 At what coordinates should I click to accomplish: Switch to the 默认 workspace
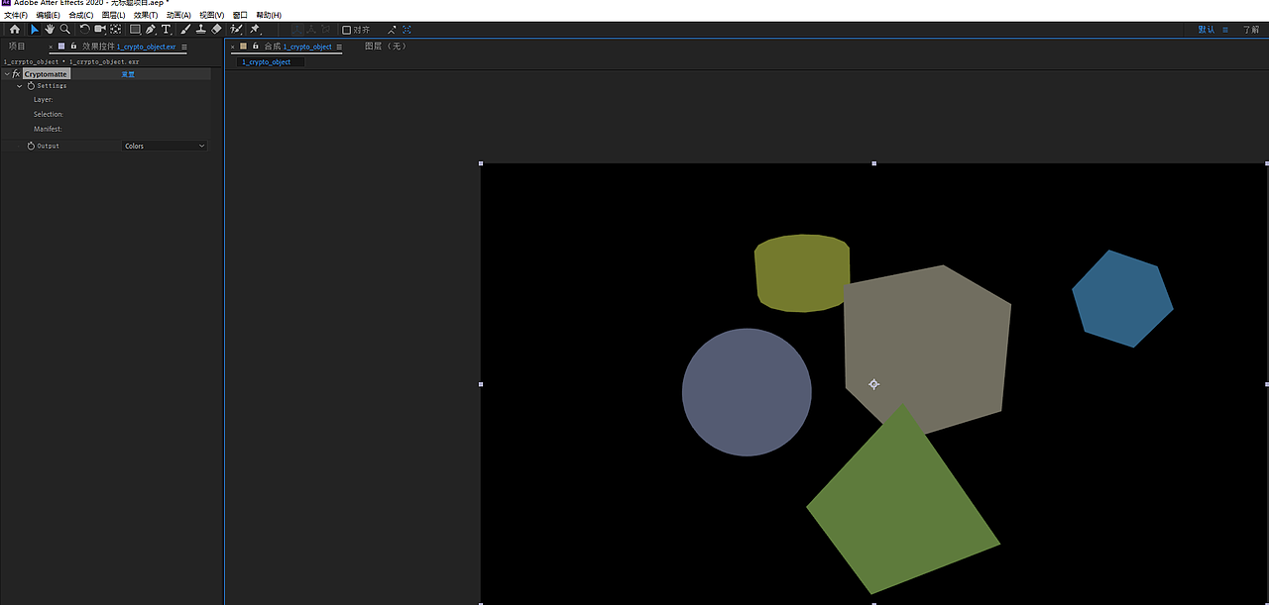(1206, 30)
